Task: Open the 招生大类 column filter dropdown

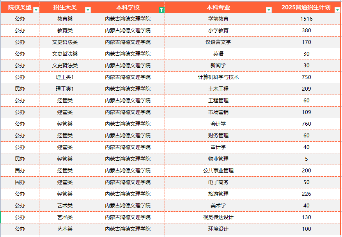Action: pos(88,10)
